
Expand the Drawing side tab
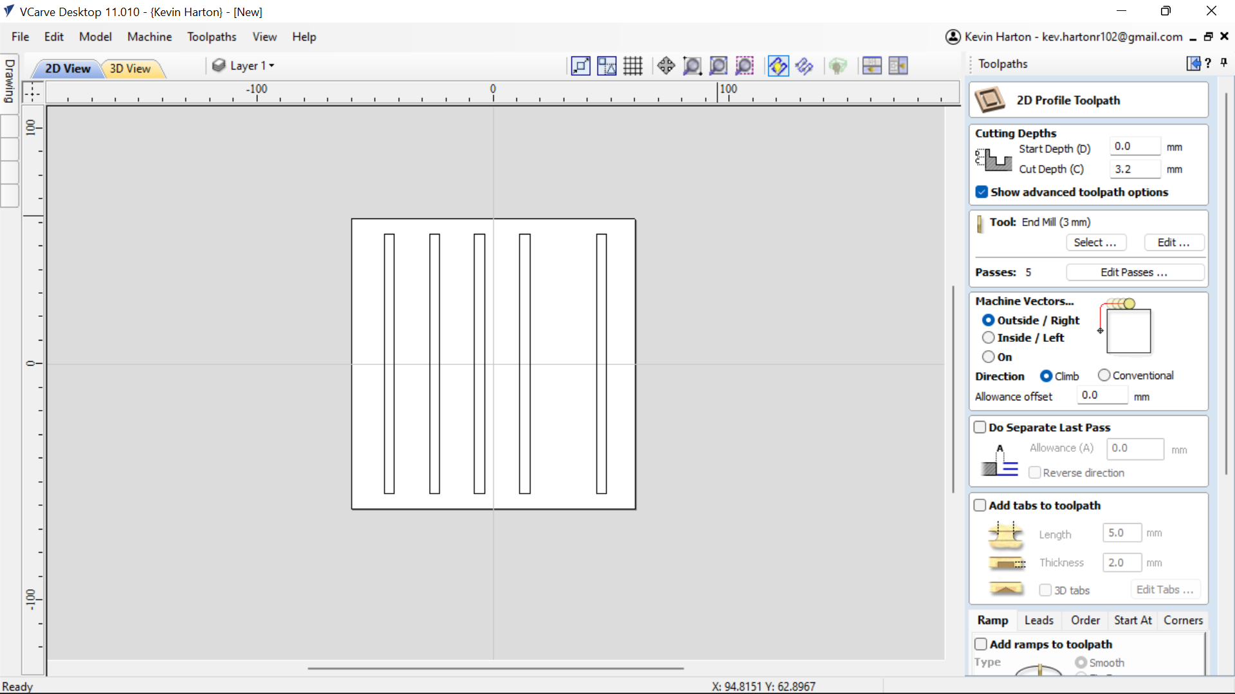pyautogui.click(x=10, y=81)
